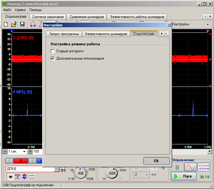Click the red up triangle at graph right edge
The height and width of the screenshot is (189, 214).
210,34
